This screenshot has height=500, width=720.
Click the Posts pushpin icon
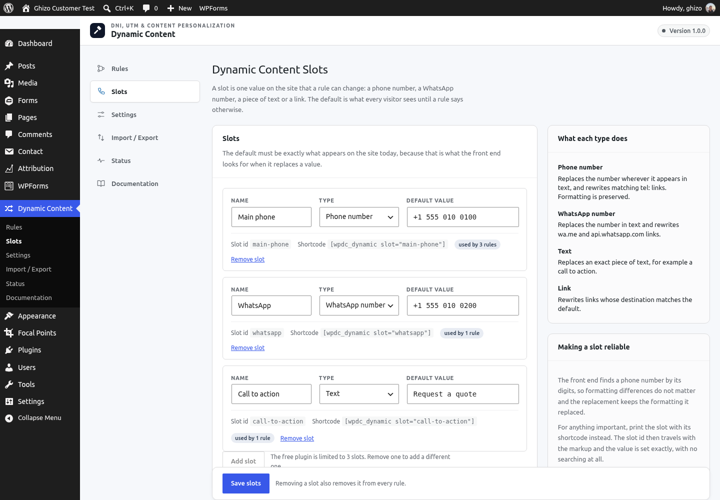click(9, 66)
